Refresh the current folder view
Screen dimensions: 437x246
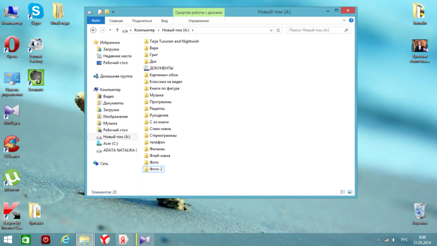click(x=278, y=30)
